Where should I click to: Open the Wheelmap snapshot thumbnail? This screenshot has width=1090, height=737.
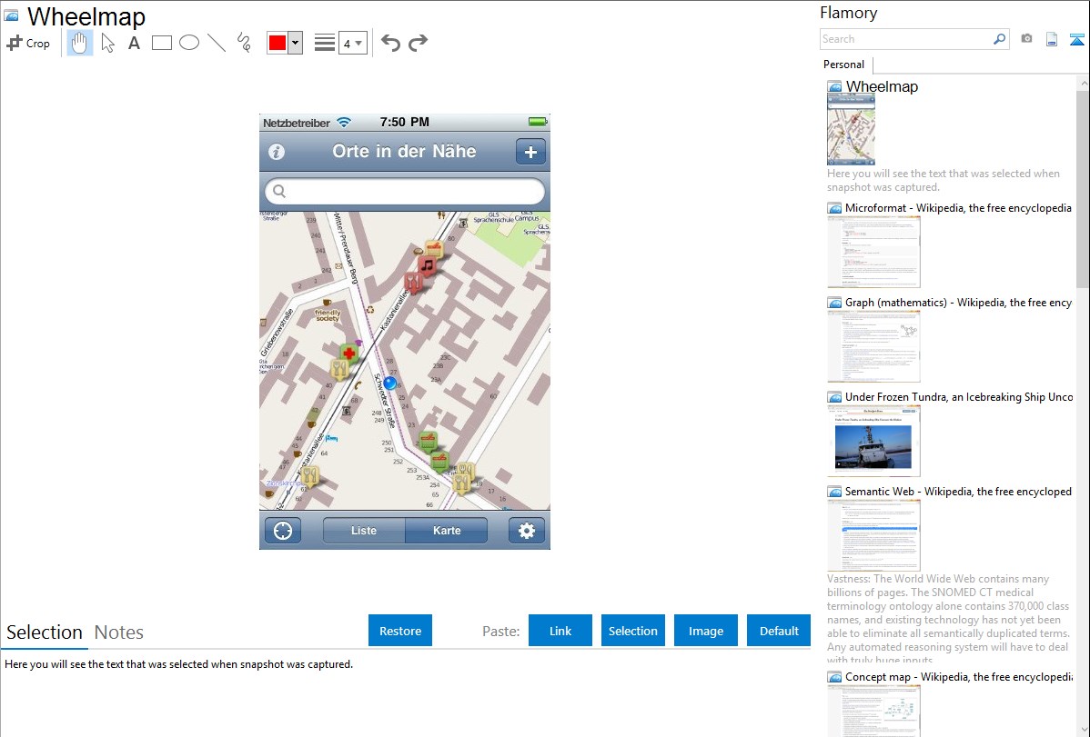[x=851, y=129]
